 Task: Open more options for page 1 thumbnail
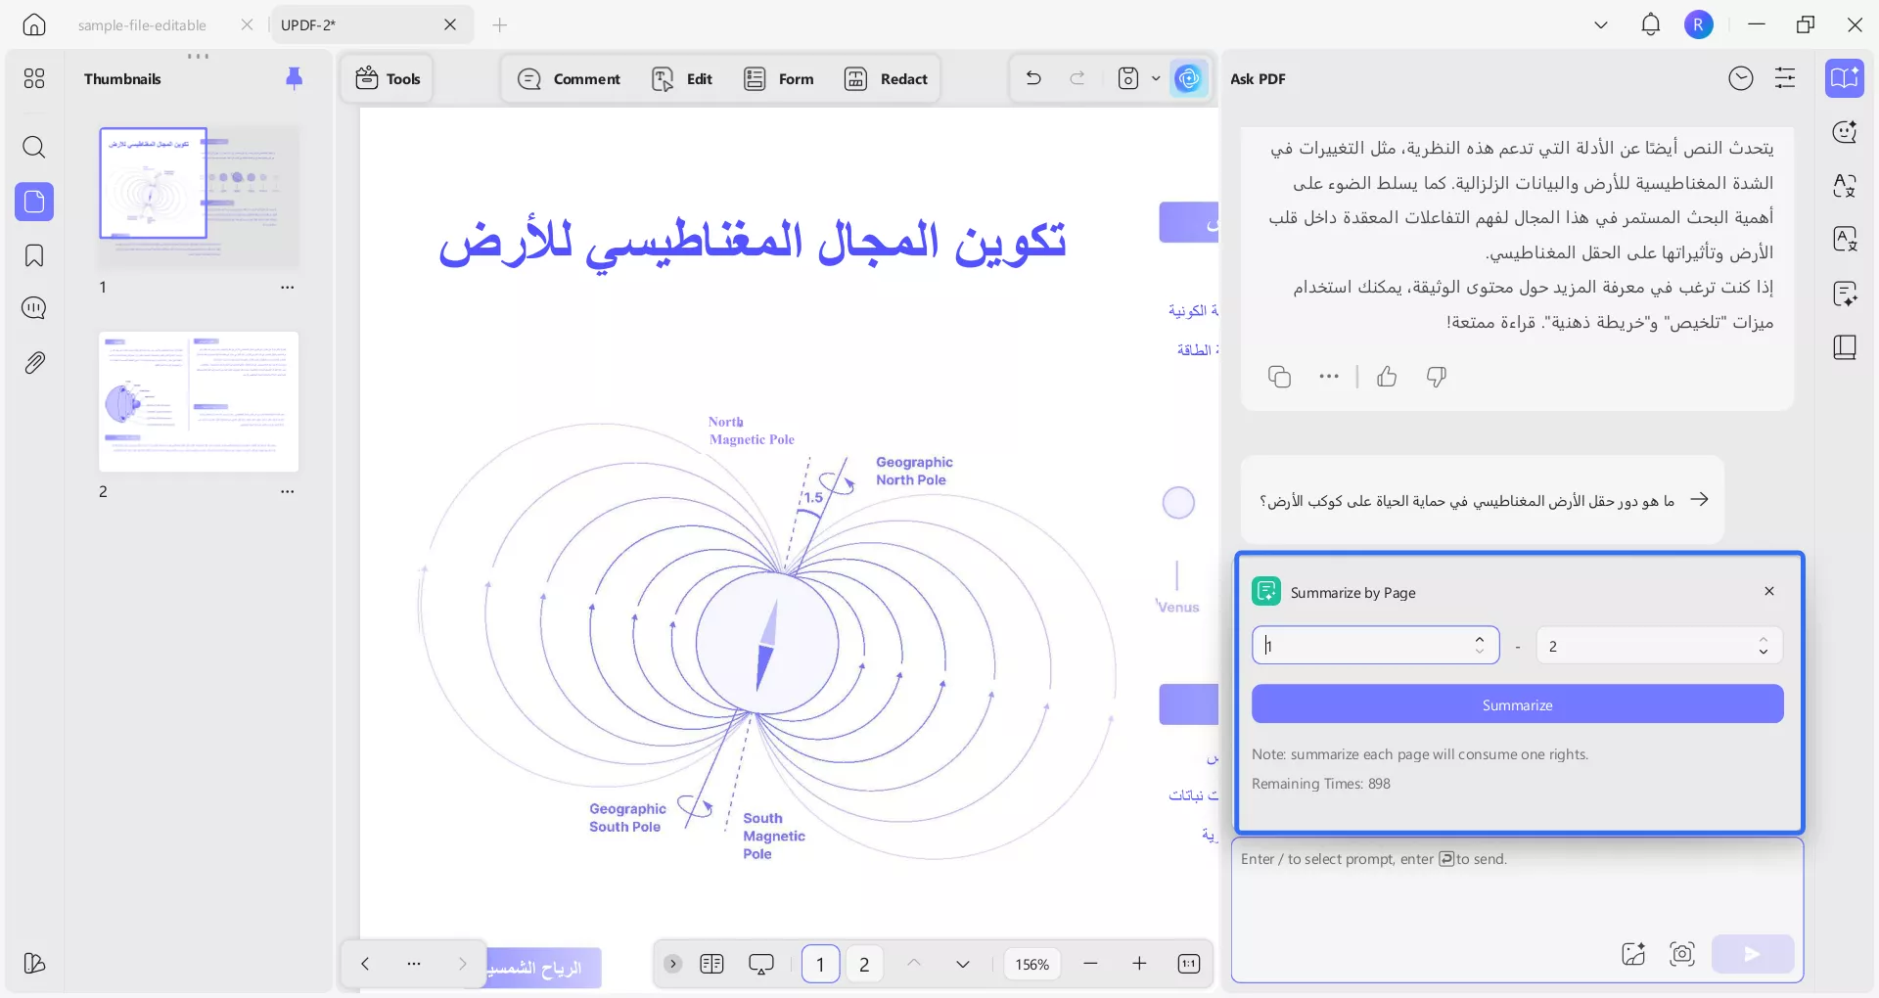pyautogui.click(x=287, y=288)
